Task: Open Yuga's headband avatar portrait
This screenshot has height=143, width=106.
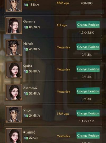Action: (x=14, y=114)
